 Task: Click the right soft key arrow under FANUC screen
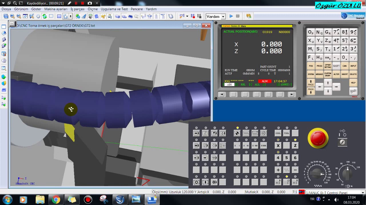pyautogui.click(x=291, y=95)
